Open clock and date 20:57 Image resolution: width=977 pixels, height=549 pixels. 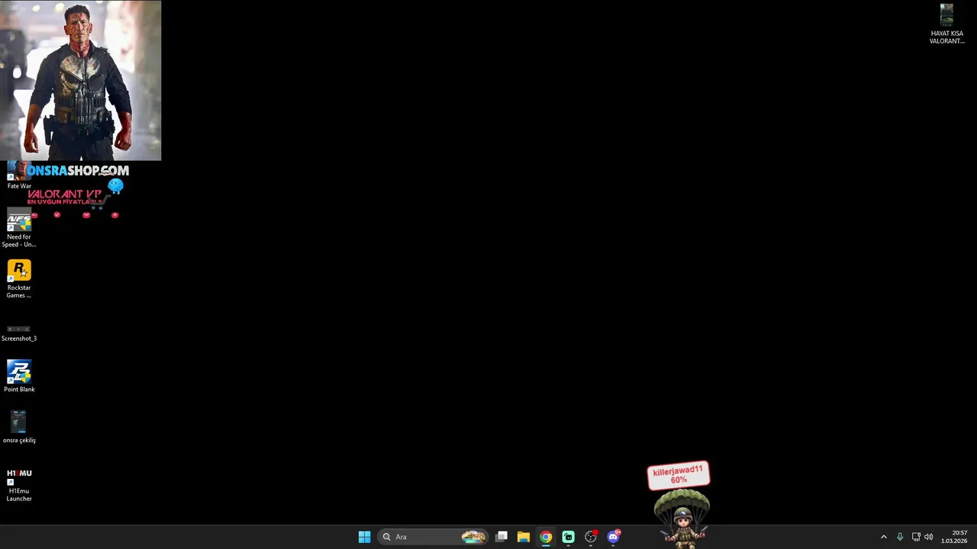pyautogui.click(x=954, y=537)
